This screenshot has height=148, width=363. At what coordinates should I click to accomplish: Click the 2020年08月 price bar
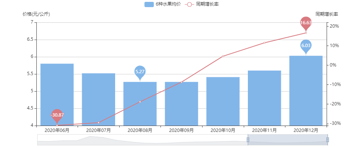(x=140, y=104)
